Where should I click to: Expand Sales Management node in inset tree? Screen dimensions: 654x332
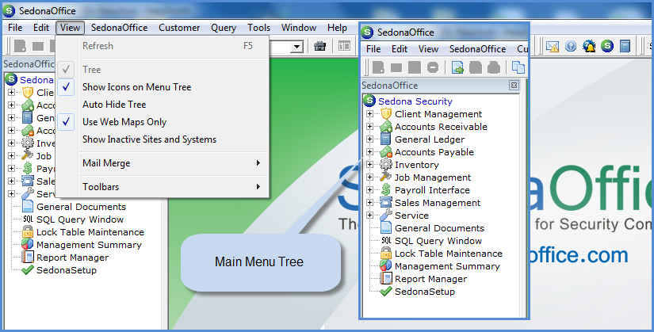pos(369,203)
